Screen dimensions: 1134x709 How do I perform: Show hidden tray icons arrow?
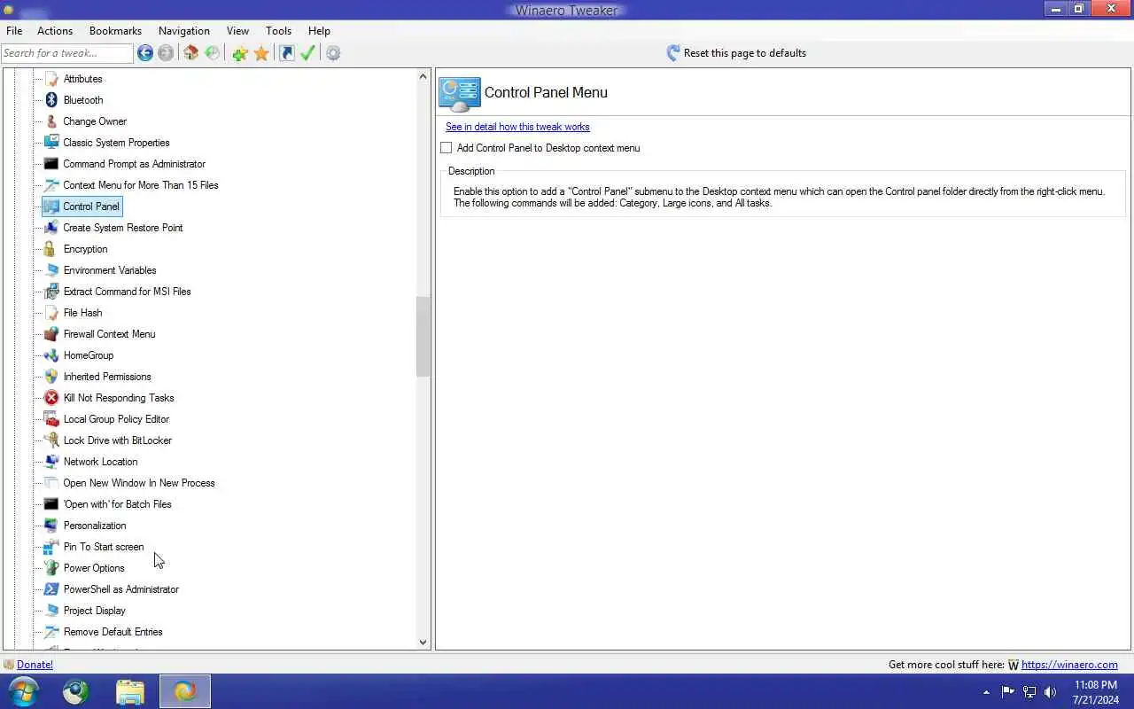pos(986,692)
